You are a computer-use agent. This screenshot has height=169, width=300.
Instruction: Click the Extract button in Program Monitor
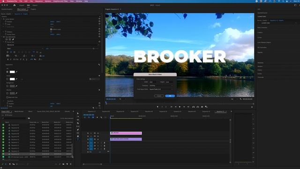[198, 107]
